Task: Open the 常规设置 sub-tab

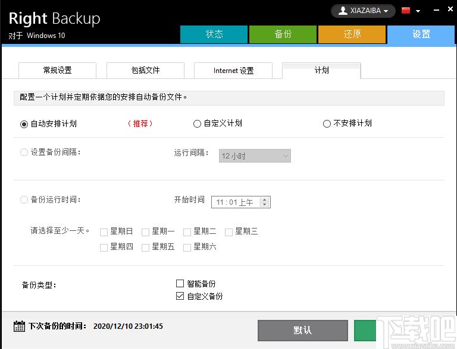Action: (57, 71)
